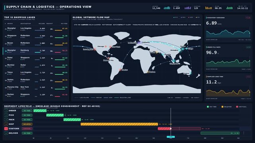The image size is (255, 143).
Task: Click the 11.2 Supplier Lead Time value
Action: click(211, 82)
